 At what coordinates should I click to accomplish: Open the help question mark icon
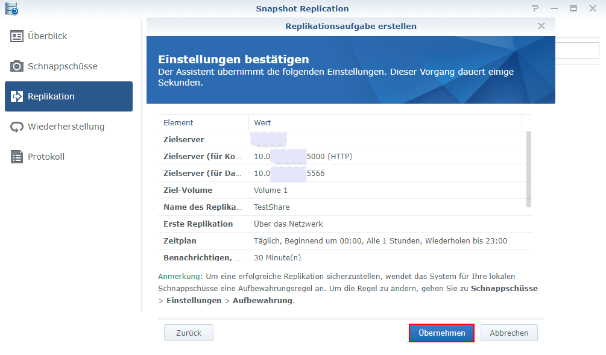tap(535, 9)
